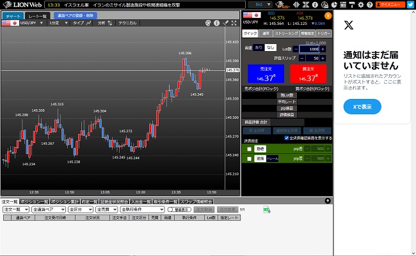Open the pie chart icon in header

point(334,4)
